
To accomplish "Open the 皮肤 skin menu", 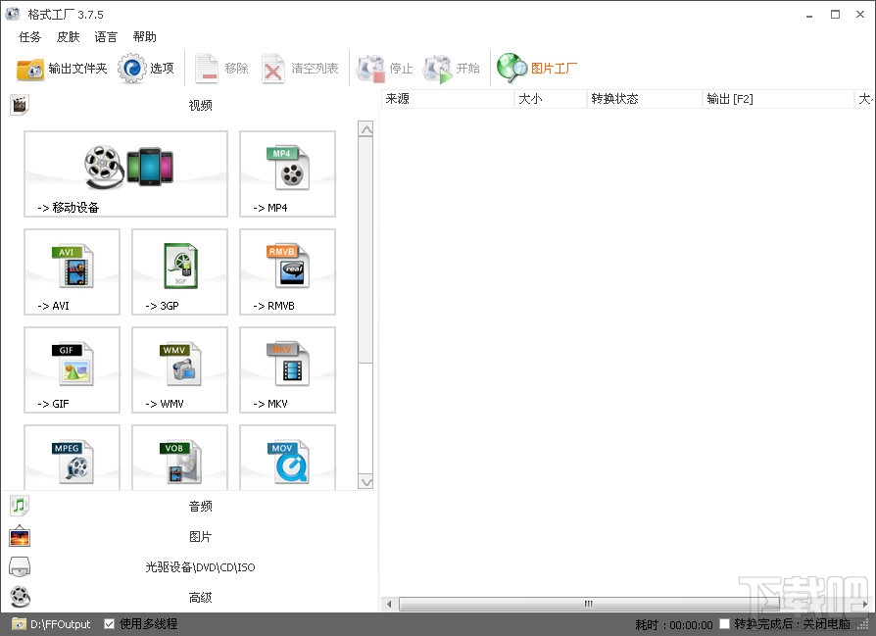I will pos(69,37).
